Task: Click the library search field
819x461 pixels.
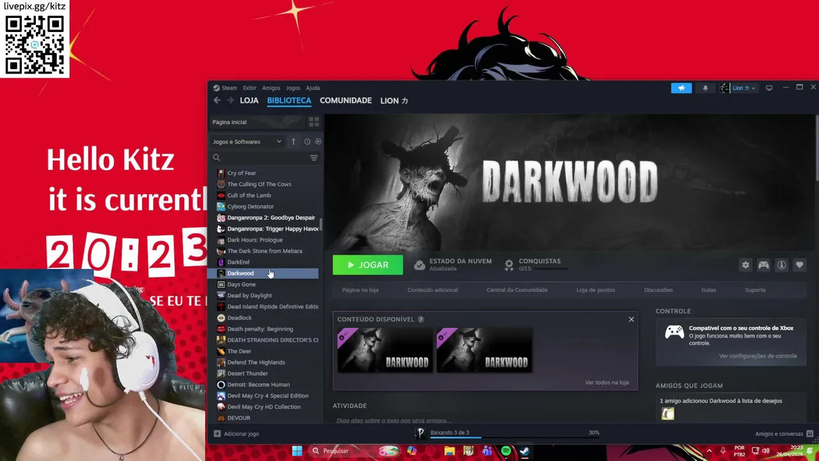Action: tap(259, 158)
